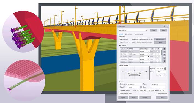Click the tension cable anchors circular thumbnail
The width and height of the screenshot is (194, 103).
click(x=23, y=32)
